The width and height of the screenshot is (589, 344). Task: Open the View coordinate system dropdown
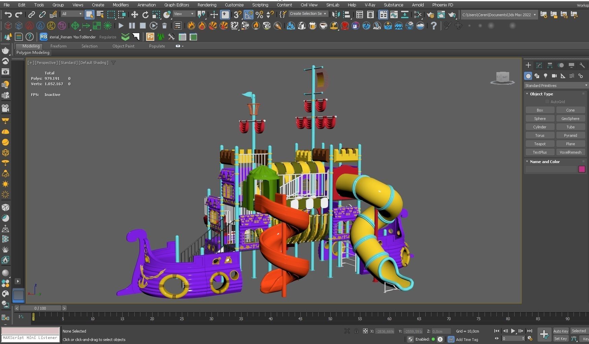pos(184,14)
